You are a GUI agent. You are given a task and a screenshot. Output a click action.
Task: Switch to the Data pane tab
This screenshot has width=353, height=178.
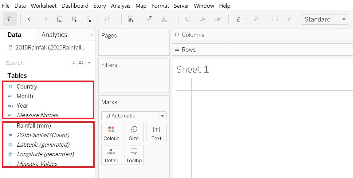coord(14,35)
